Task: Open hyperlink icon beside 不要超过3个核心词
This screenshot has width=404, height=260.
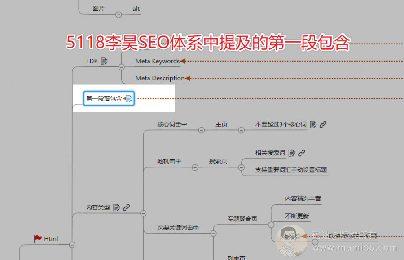Action: [x=323, y=124]
